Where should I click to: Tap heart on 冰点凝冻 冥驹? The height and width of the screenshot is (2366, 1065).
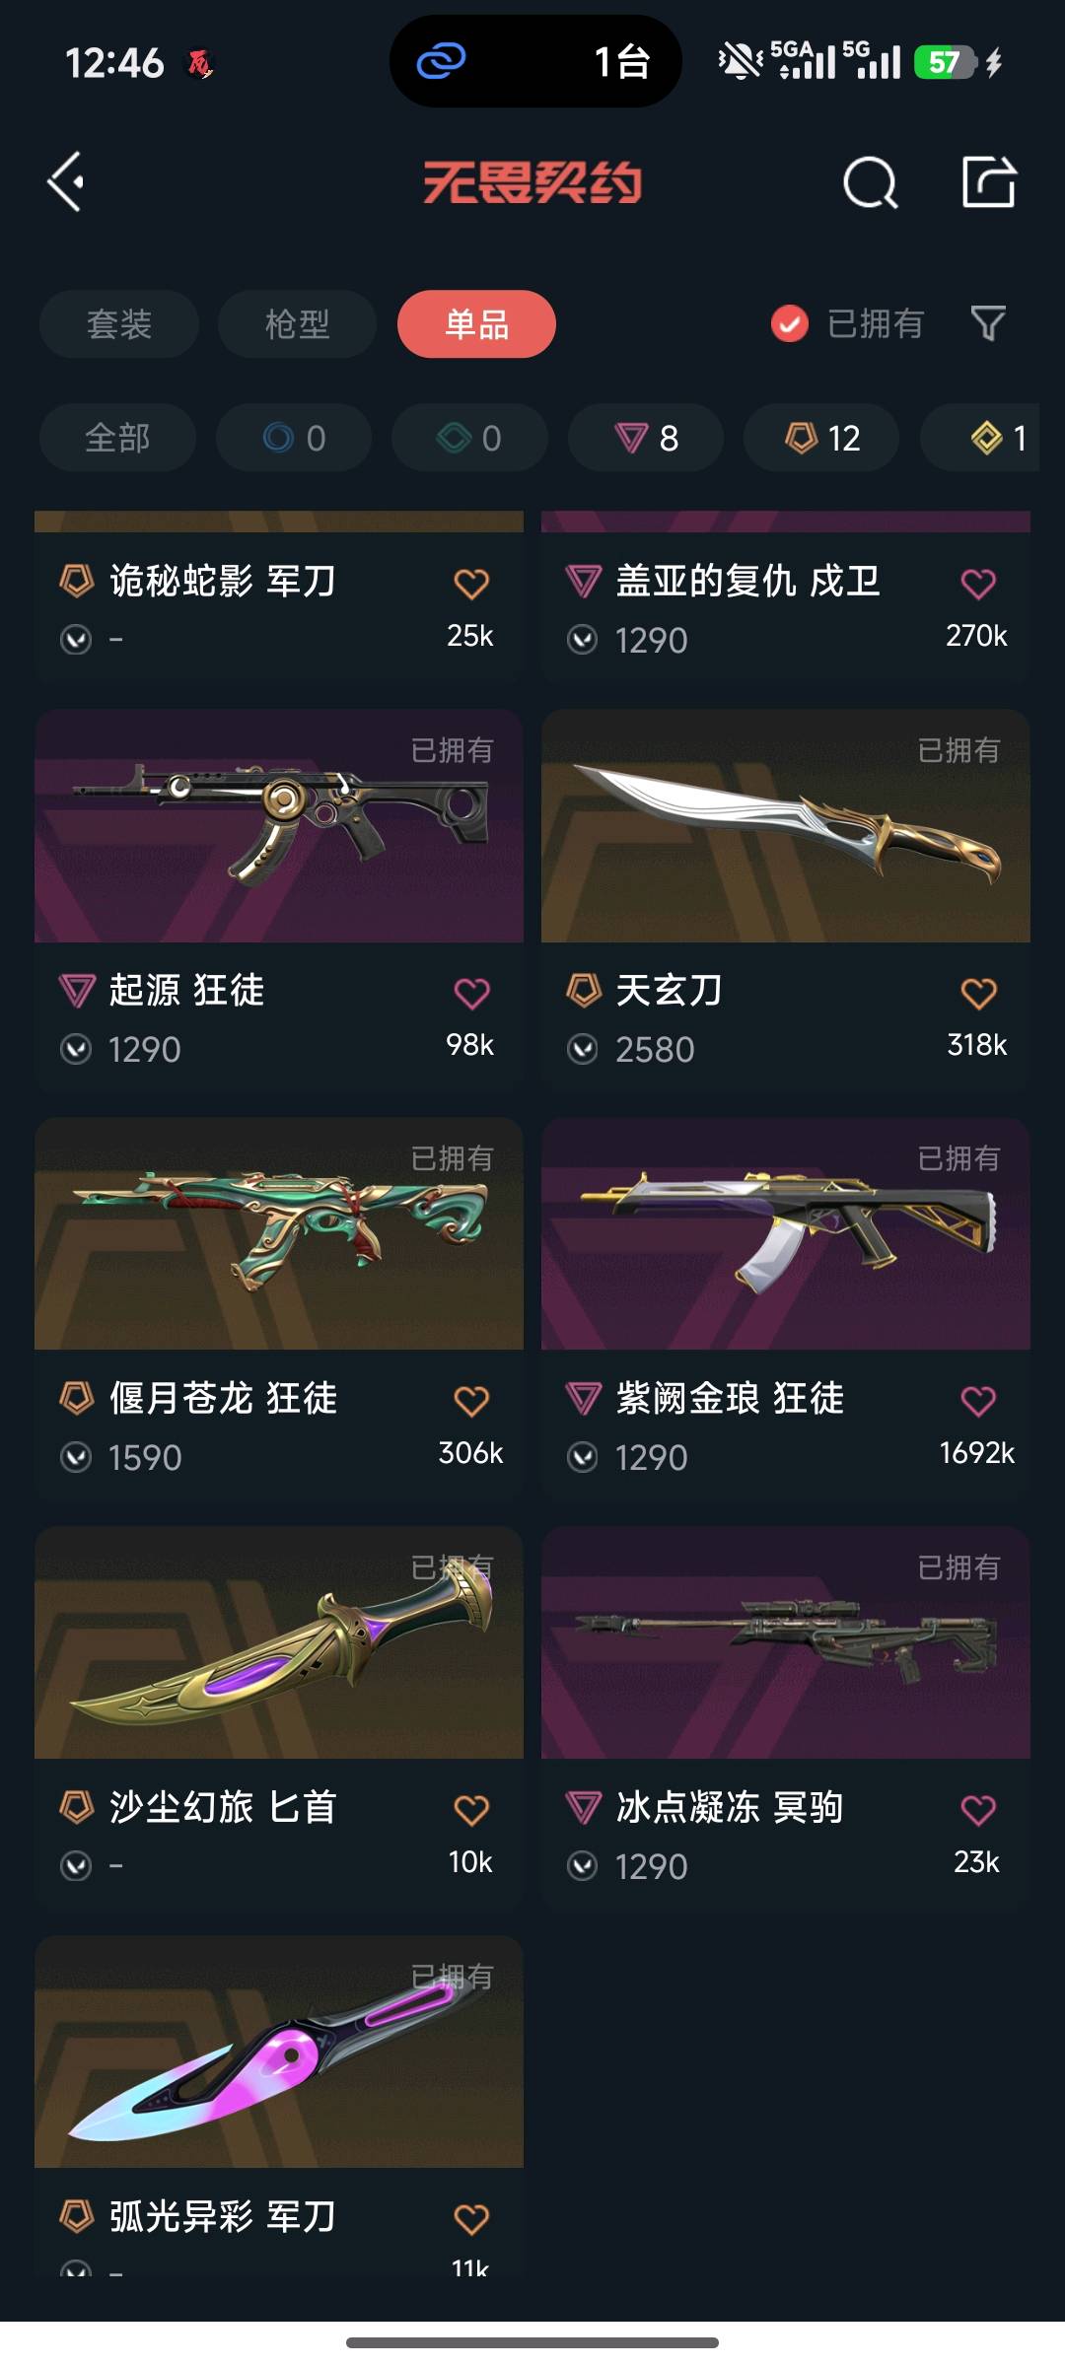tap(978, 1810)
